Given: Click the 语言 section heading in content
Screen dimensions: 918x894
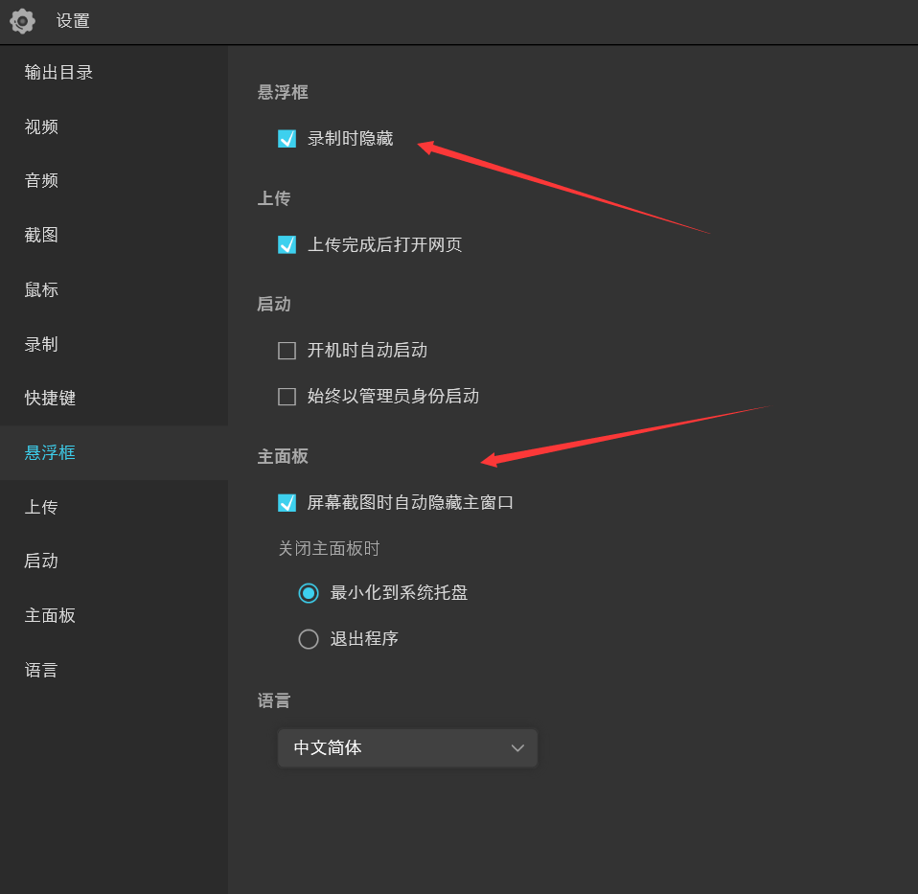Looking at the screenshot, I should [x=274, y=700].
